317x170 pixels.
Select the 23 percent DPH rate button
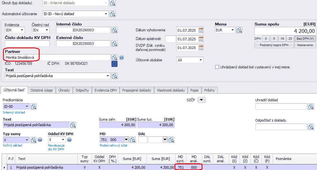(290, 38)
